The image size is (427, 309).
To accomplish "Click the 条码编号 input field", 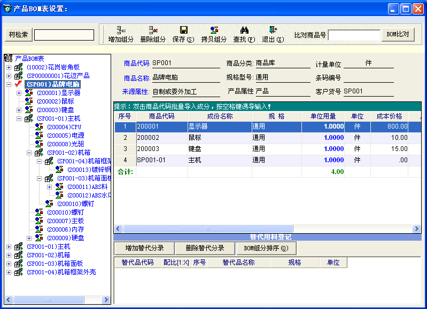I will point(369,77).
